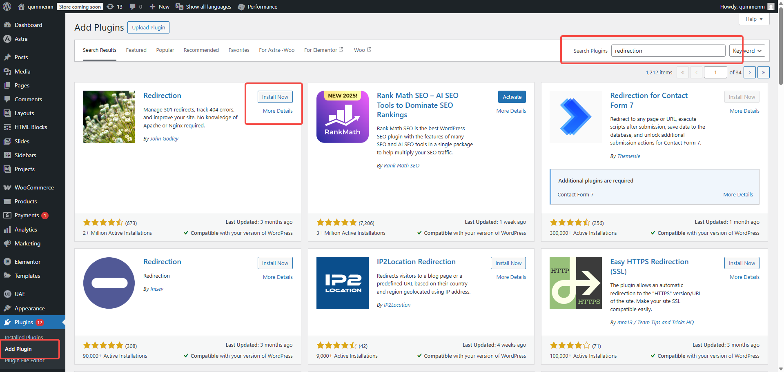Switch to the Featured tab
Image resolution: width=784 pixels, height=372 pixels.
(136, 50)
